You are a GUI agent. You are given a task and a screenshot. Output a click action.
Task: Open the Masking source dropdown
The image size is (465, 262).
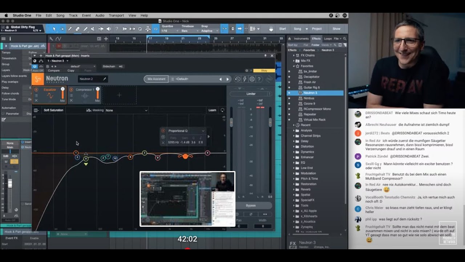click(126, 110)
